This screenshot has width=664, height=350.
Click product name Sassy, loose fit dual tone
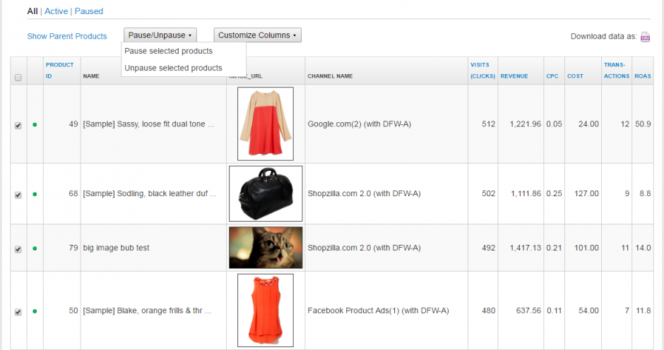coord(148,124)
